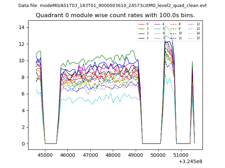Click the x-axis tick label 47000
The width and height of the screenshot is (225, 168).
click(x=90, y=154)
